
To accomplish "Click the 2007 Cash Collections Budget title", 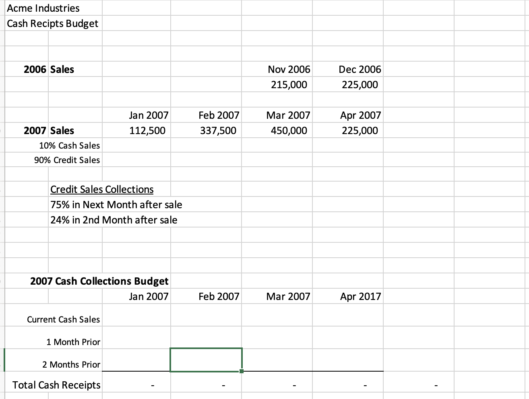I will 99,281.
